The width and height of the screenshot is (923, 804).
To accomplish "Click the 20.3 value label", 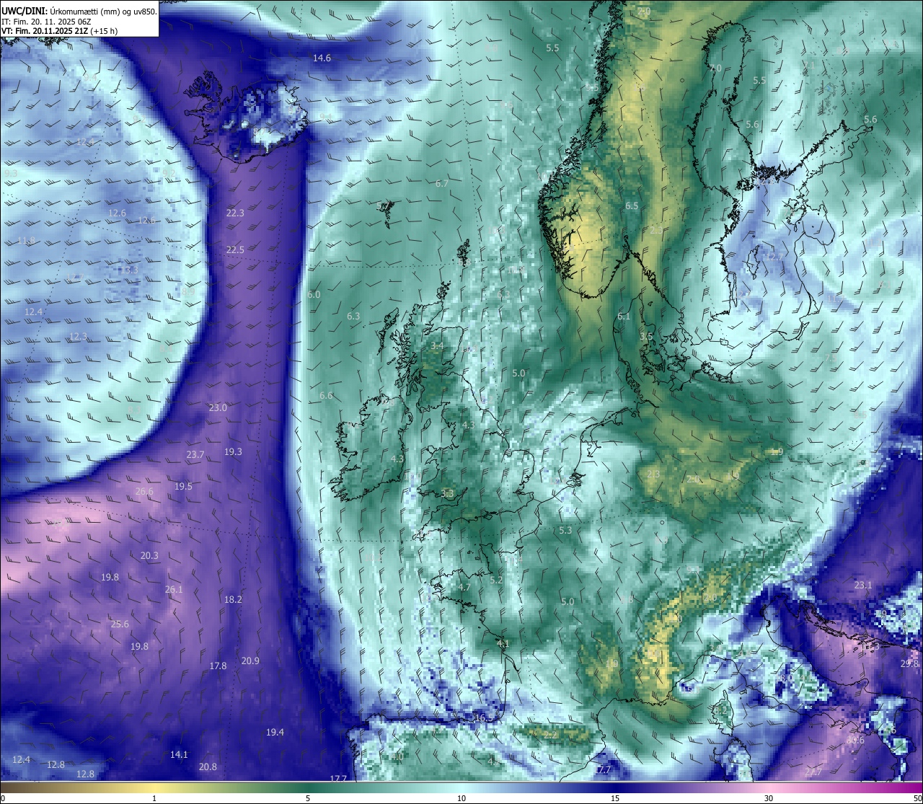I will coord(149,555).
